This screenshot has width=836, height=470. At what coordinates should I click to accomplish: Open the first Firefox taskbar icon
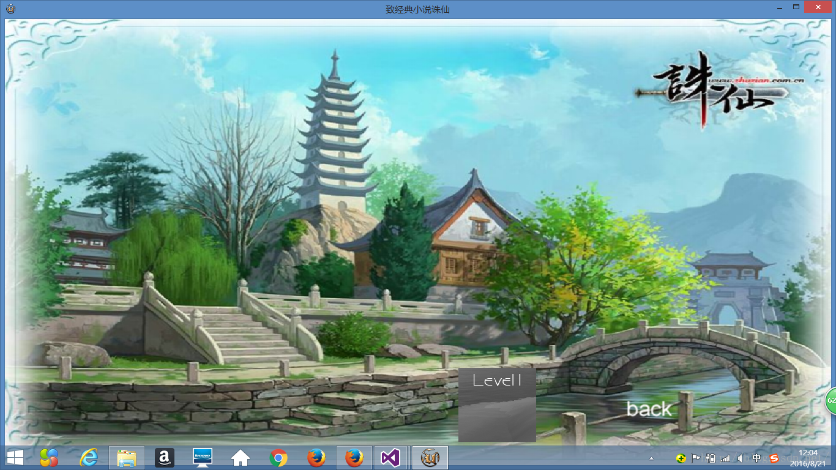pyautogui.click(x=316, y=458)
